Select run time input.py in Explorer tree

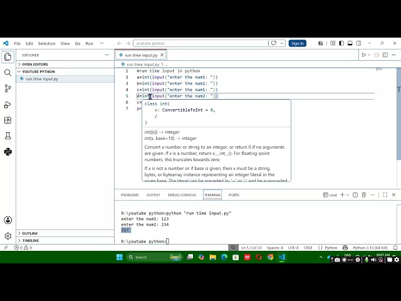pos(65,79)
